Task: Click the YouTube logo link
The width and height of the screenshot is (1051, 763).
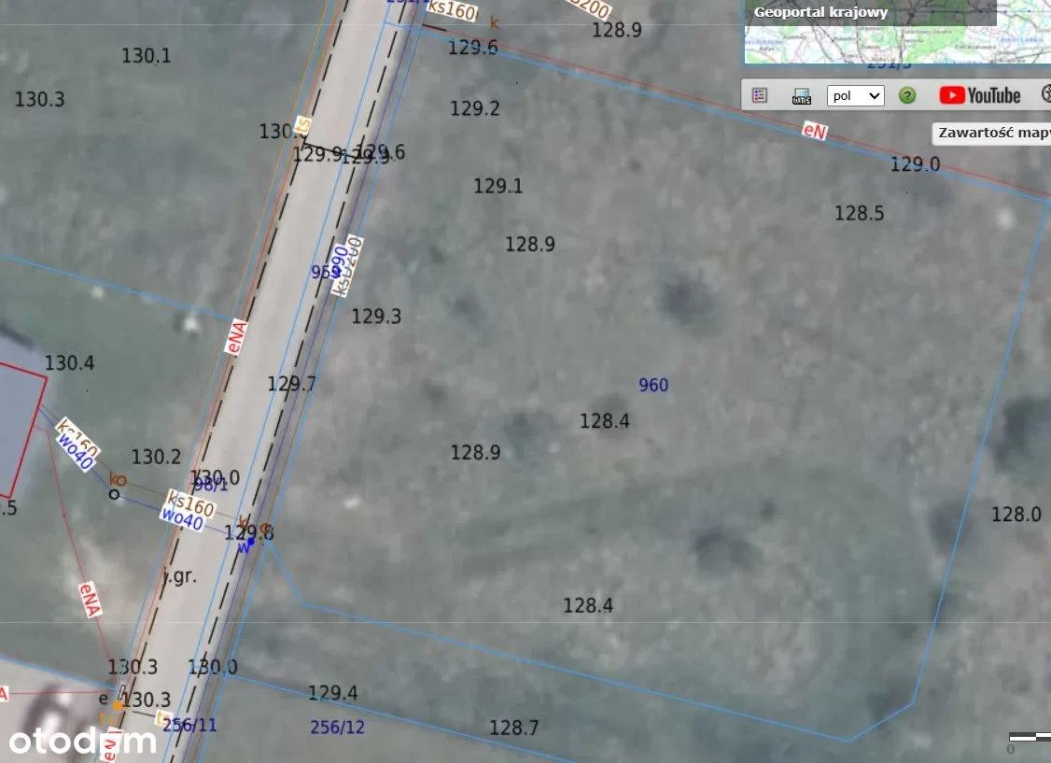Action: 980,95
